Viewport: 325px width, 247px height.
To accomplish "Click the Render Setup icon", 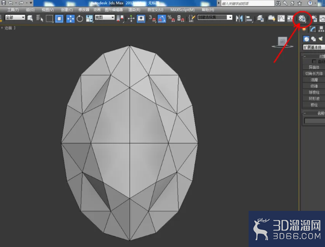I will pyautogui.click(x=314, y=19).
